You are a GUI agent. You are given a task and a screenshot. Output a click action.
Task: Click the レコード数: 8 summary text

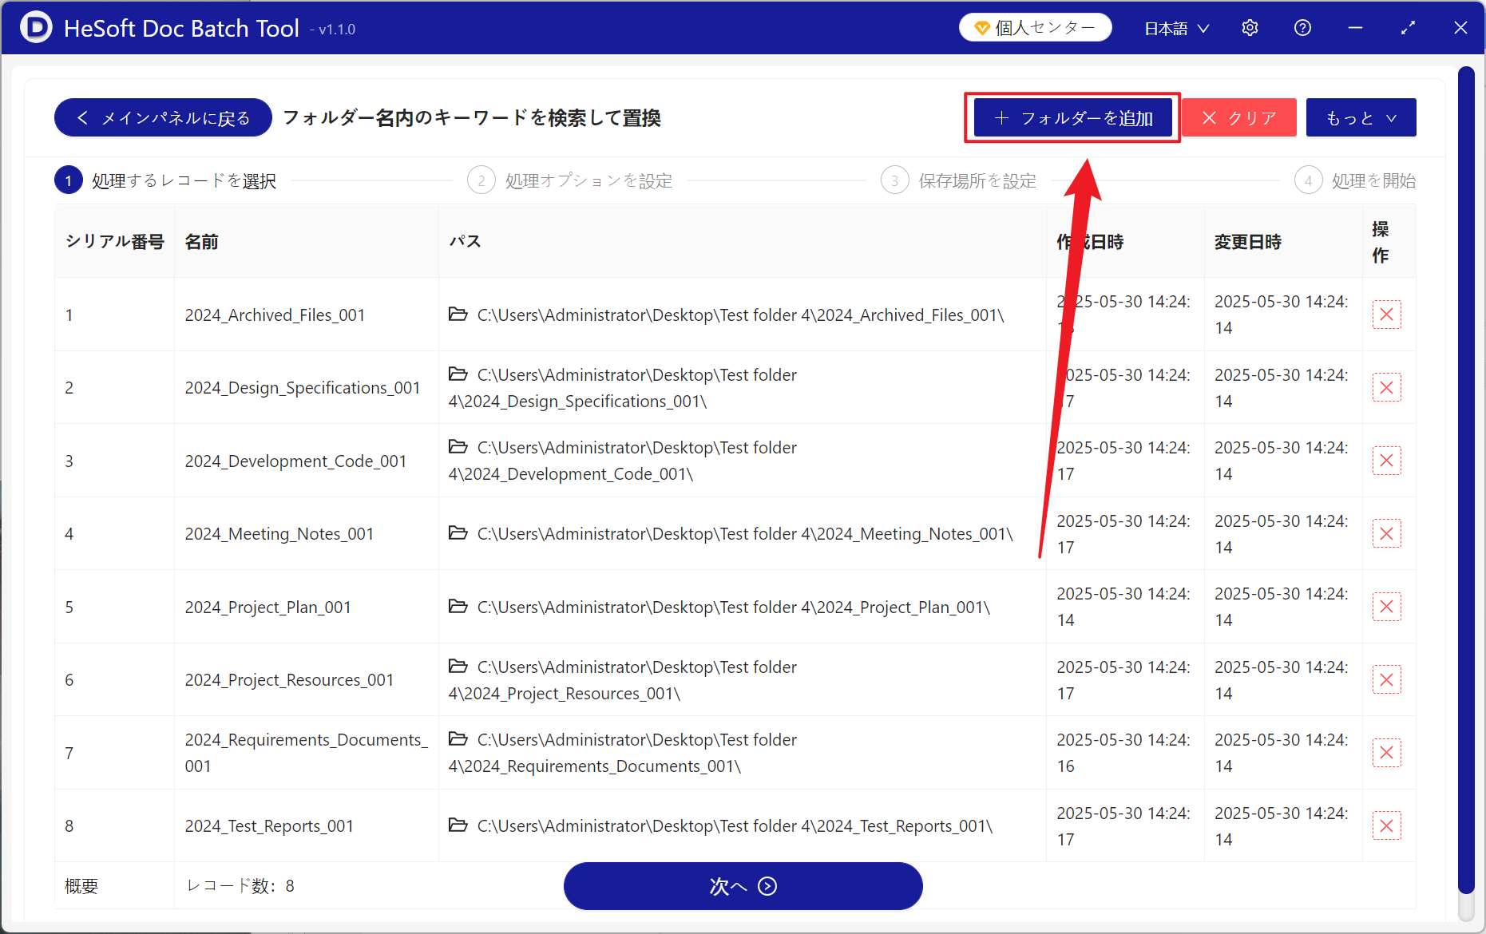pyautogui.click(x=240, y=886)
